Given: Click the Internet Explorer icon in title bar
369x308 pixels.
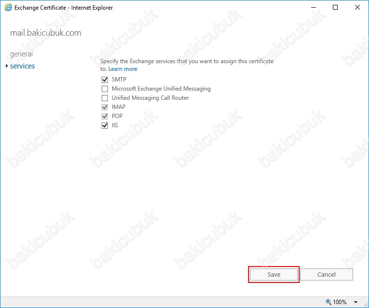Looking at the screenshot, I should click(8, 8).
